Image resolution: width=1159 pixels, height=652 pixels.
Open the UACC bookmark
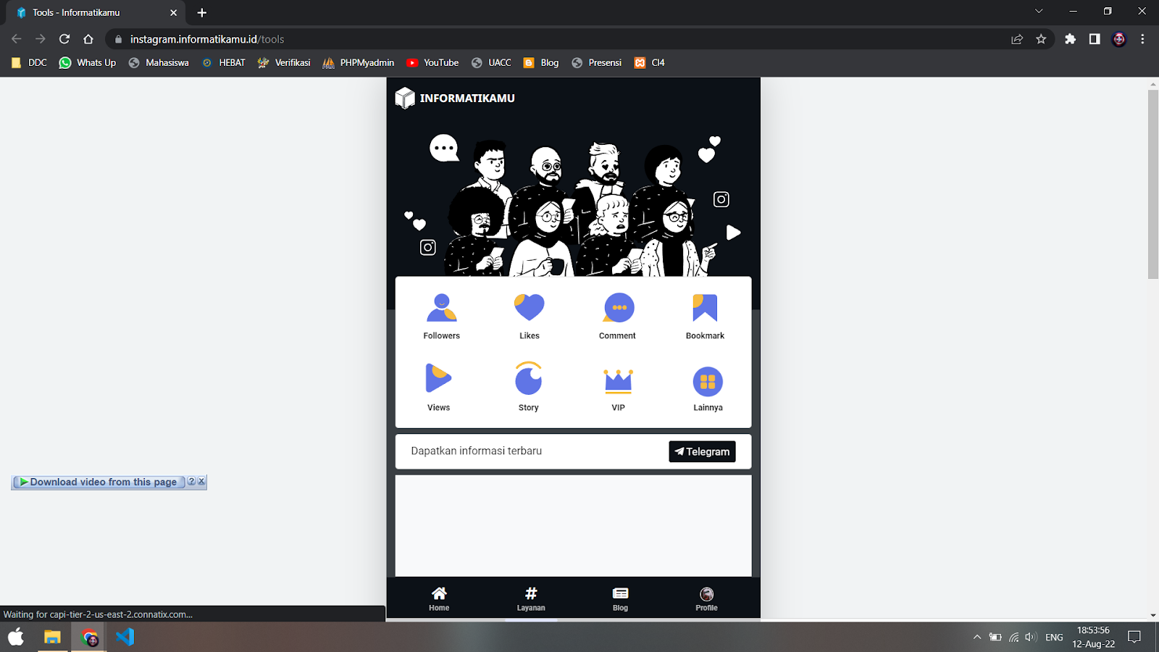click(x=491, y=63)
